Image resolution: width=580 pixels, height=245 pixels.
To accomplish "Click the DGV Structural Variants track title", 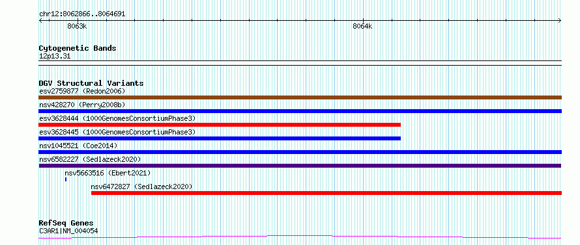I will click(91, 83).
